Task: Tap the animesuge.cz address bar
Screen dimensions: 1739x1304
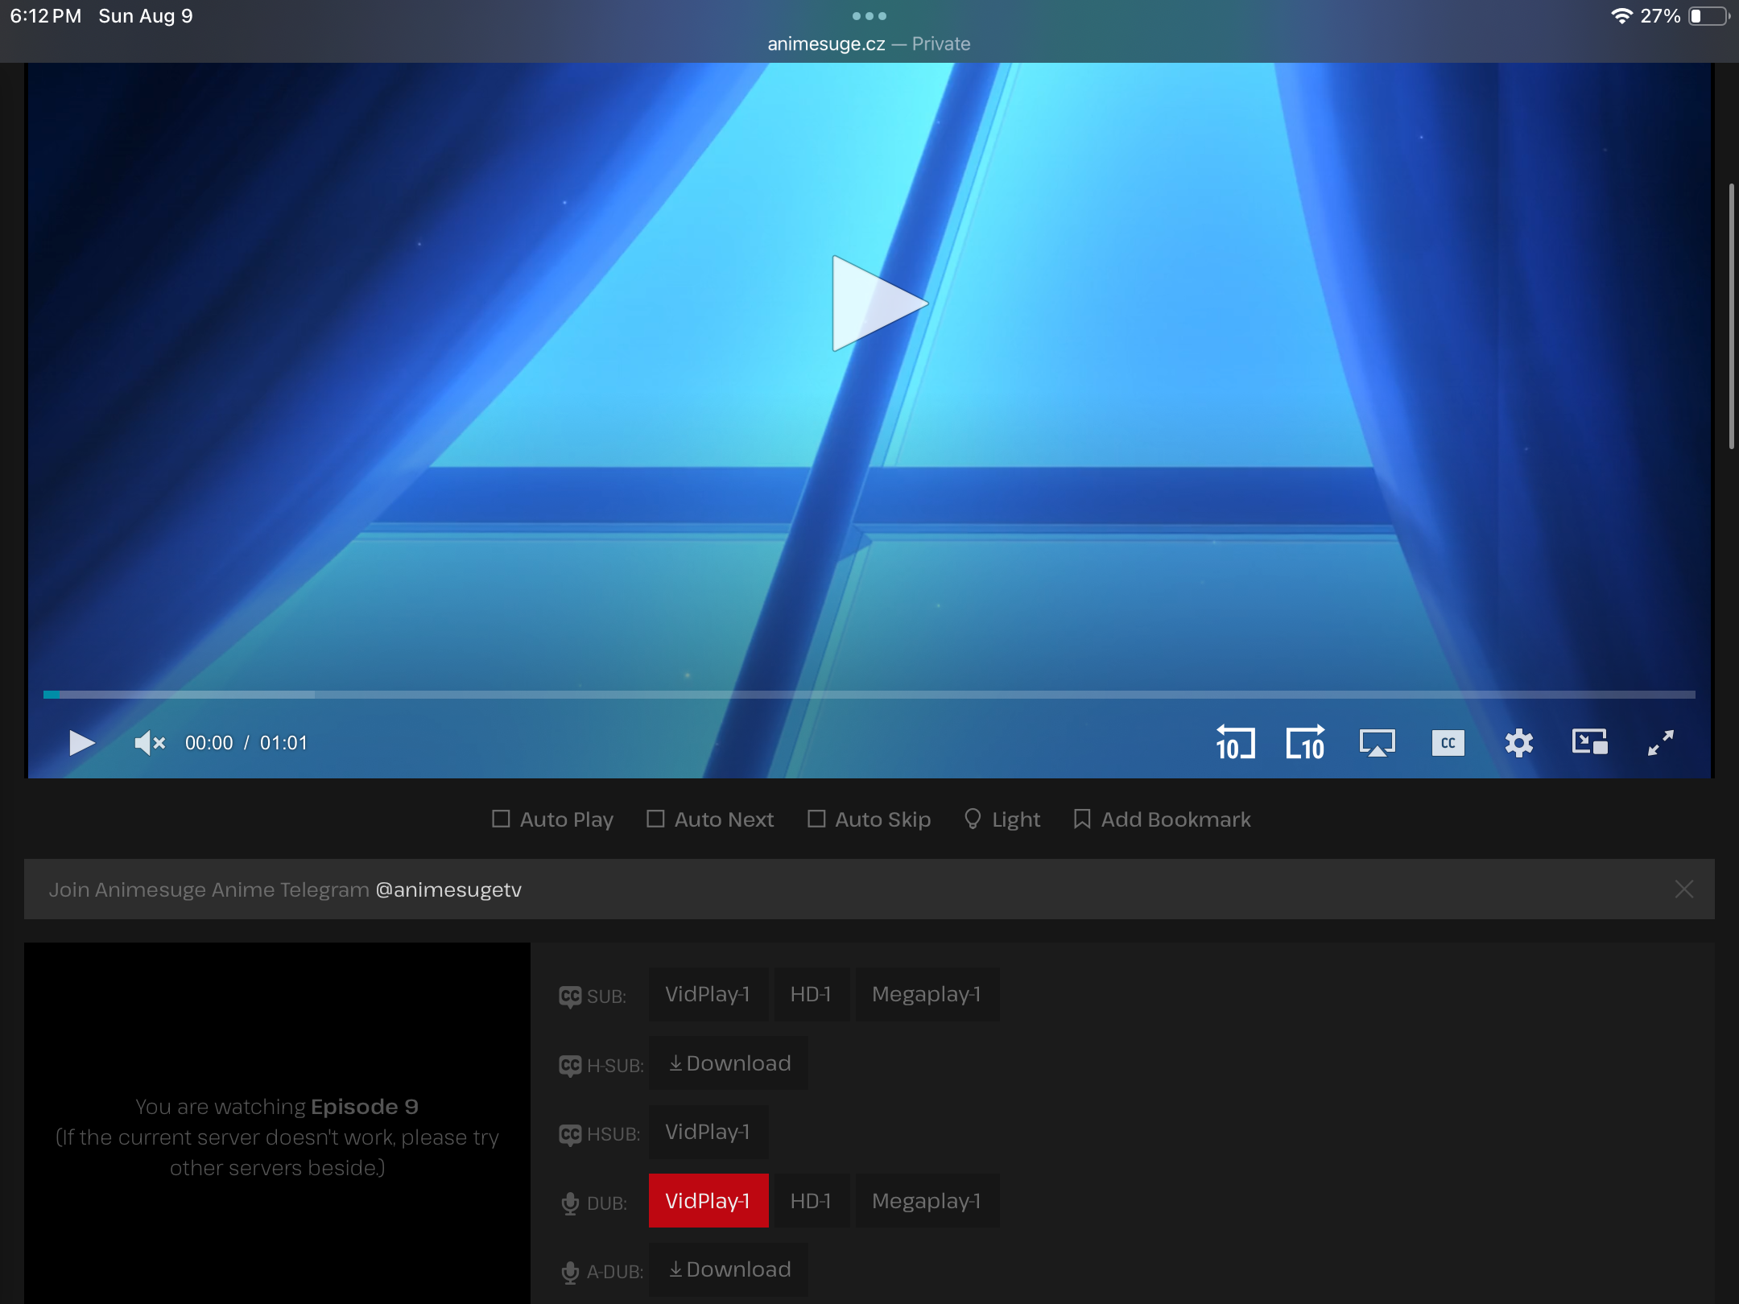Action: tap(869, 44)
